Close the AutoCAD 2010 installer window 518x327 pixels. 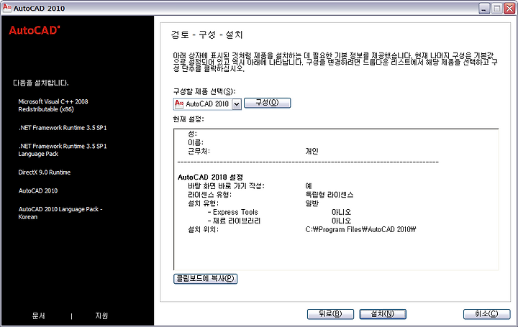tap(509, 8)
